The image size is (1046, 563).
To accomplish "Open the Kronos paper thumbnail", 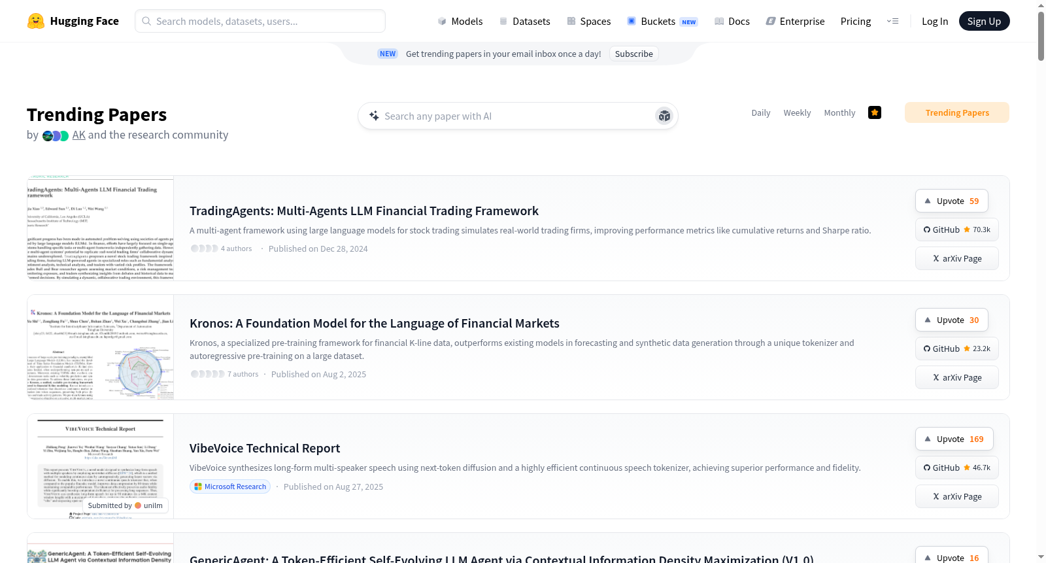I will coord(101,347).
